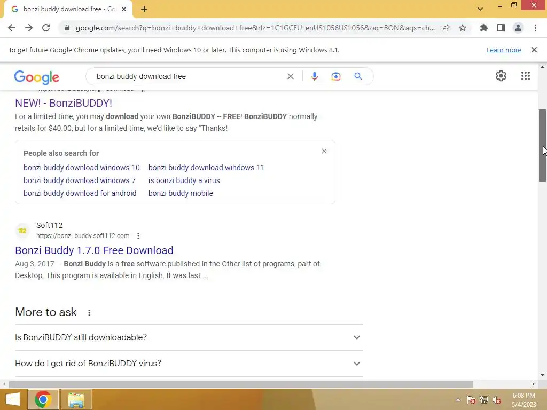Open the network status tray icon

tap(484, 400)
